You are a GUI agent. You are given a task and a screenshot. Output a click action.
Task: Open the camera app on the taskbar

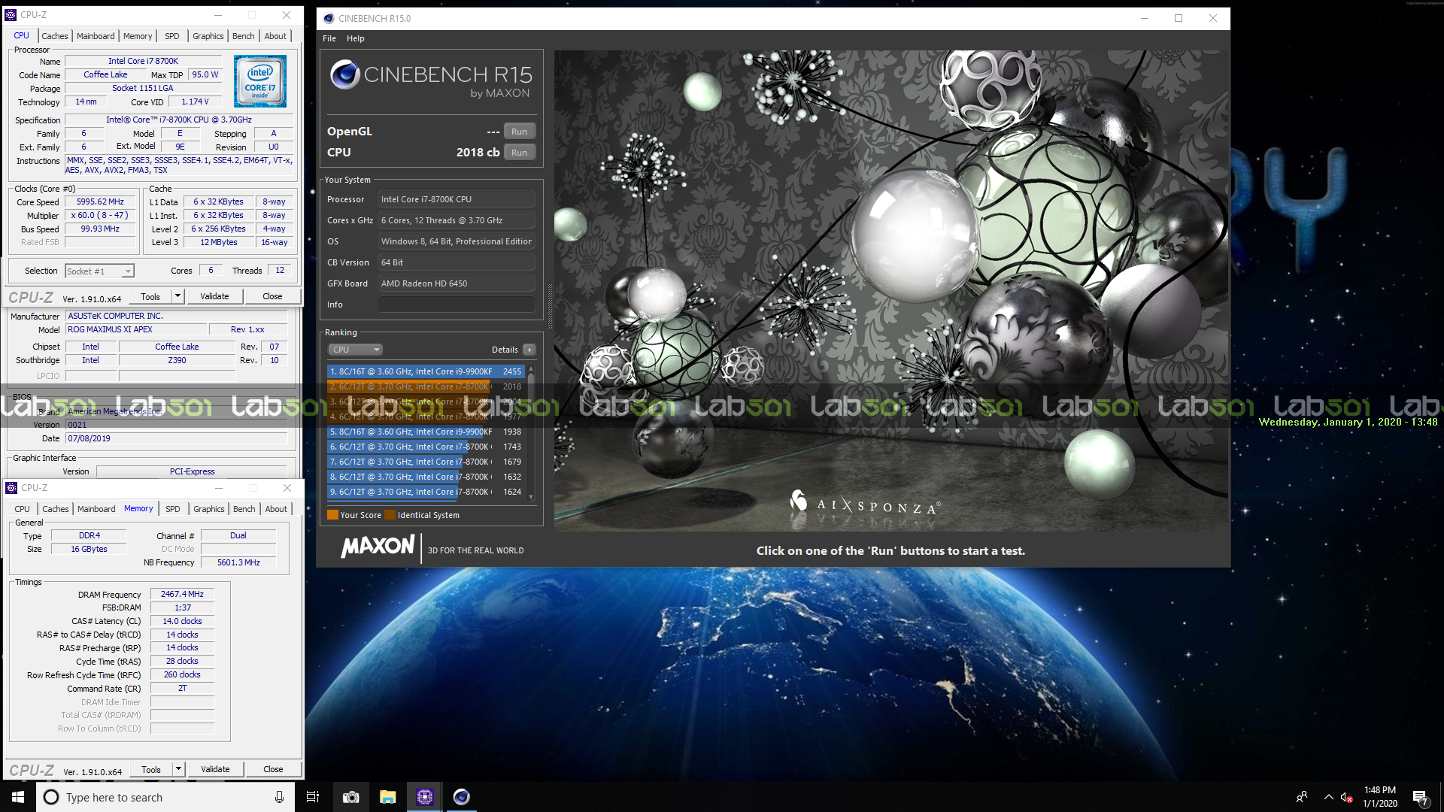pyautogui.click(x=350, y=797)
